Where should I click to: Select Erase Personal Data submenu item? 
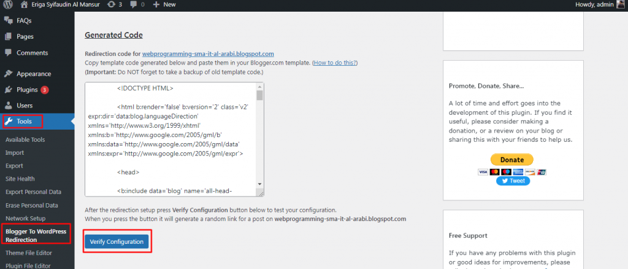32,205
